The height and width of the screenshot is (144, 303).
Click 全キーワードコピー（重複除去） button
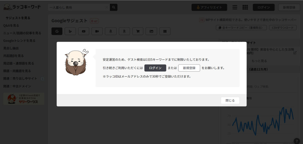click(x=241, y=28)
